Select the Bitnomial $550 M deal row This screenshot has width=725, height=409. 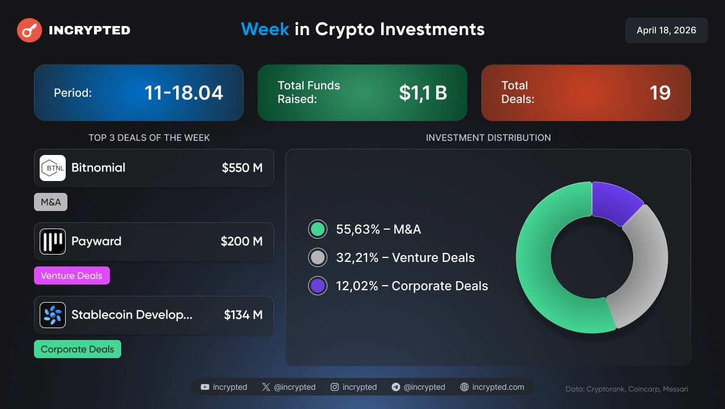tap(153, 168)
